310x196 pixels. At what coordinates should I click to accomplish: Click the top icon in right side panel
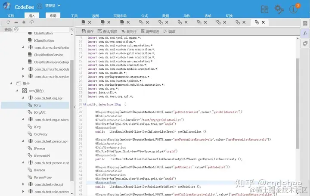[x=305, y=24]
